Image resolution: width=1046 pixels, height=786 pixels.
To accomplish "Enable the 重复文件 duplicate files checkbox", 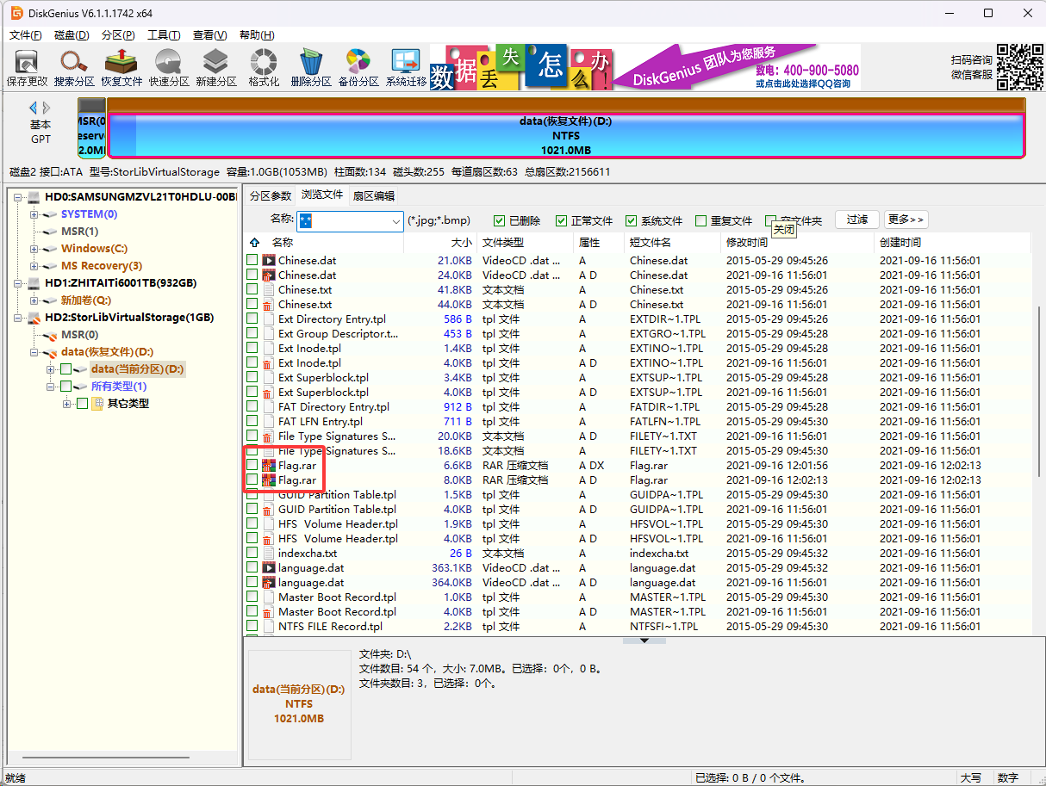I will point(701,221).
